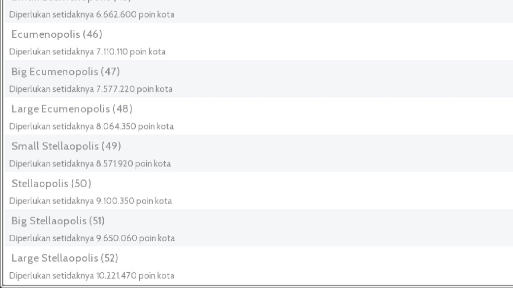Click the 6.662.600 poin kota requirement text

(x=92, y=14)
